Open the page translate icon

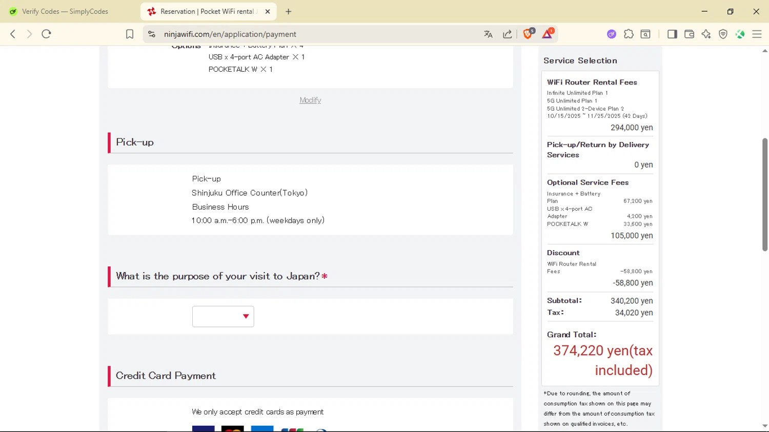click(x=488, y=34)
